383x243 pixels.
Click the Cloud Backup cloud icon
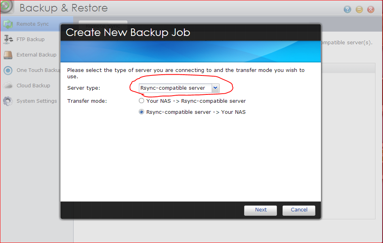8,86
